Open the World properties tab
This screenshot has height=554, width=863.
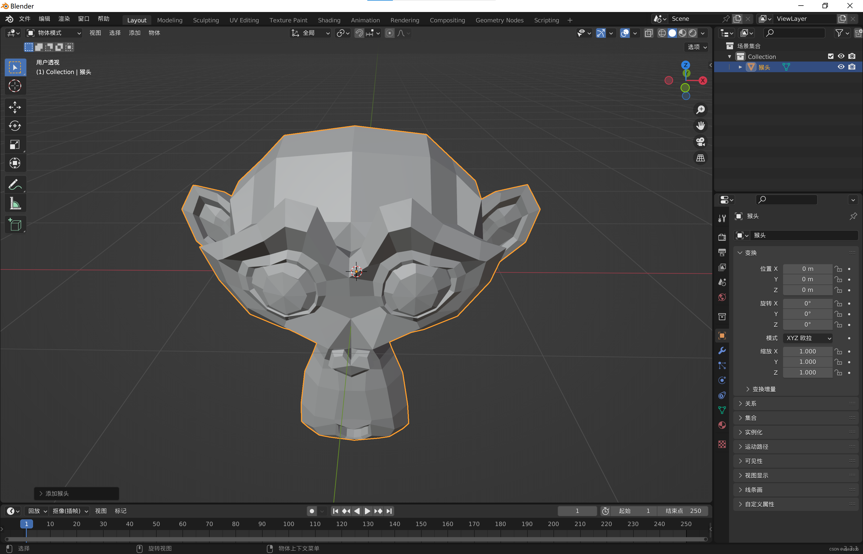722,297
